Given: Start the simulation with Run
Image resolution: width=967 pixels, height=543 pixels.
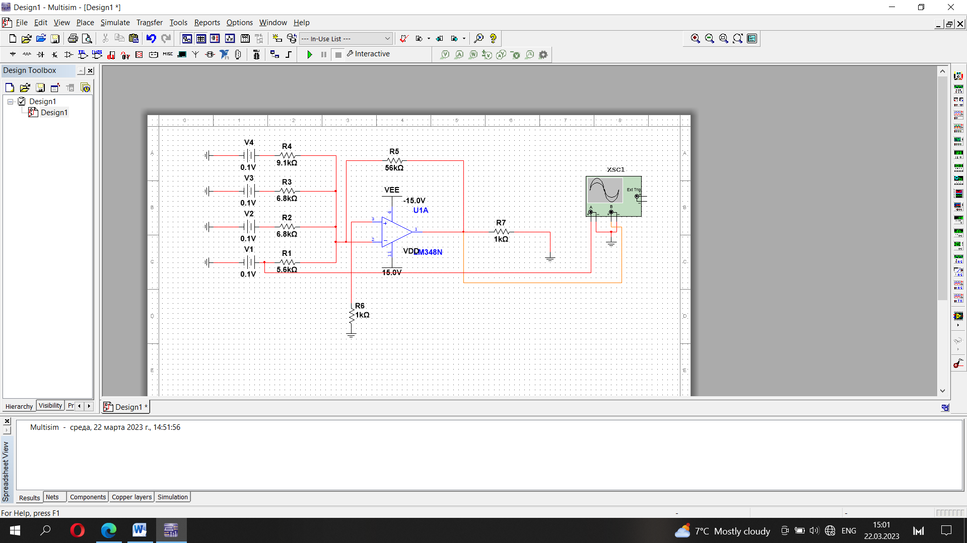Looking at the screenshot, I should point(310,54).
